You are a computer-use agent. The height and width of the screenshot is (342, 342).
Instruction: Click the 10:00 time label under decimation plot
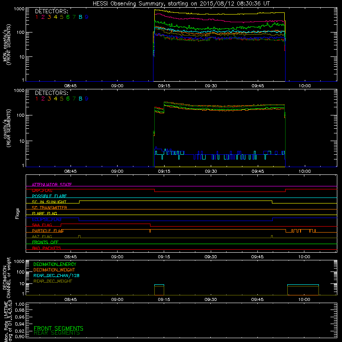click(304, 300)
